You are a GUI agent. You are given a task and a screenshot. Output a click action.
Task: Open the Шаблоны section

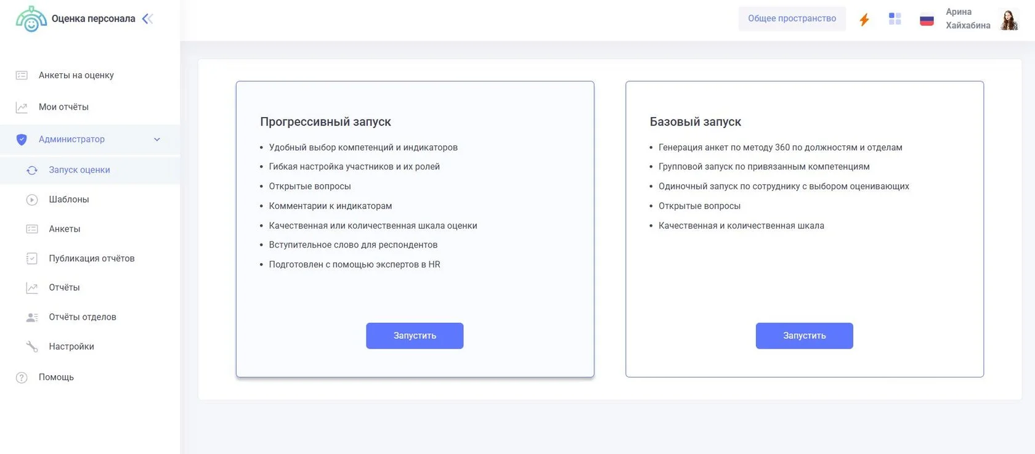pyautogui.click(x=69, y=200)
